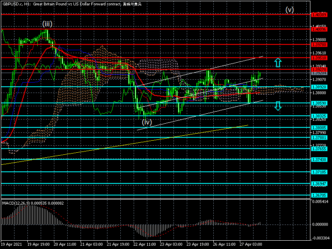The width and height of the screenshot is (332, 249).
Task: Select the cyan 1.38920 price level tag
Action: 319,87
